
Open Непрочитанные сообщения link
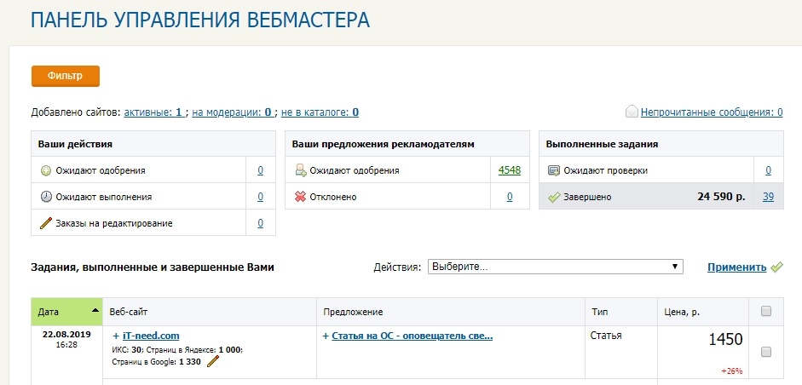[x=712, y=112]
